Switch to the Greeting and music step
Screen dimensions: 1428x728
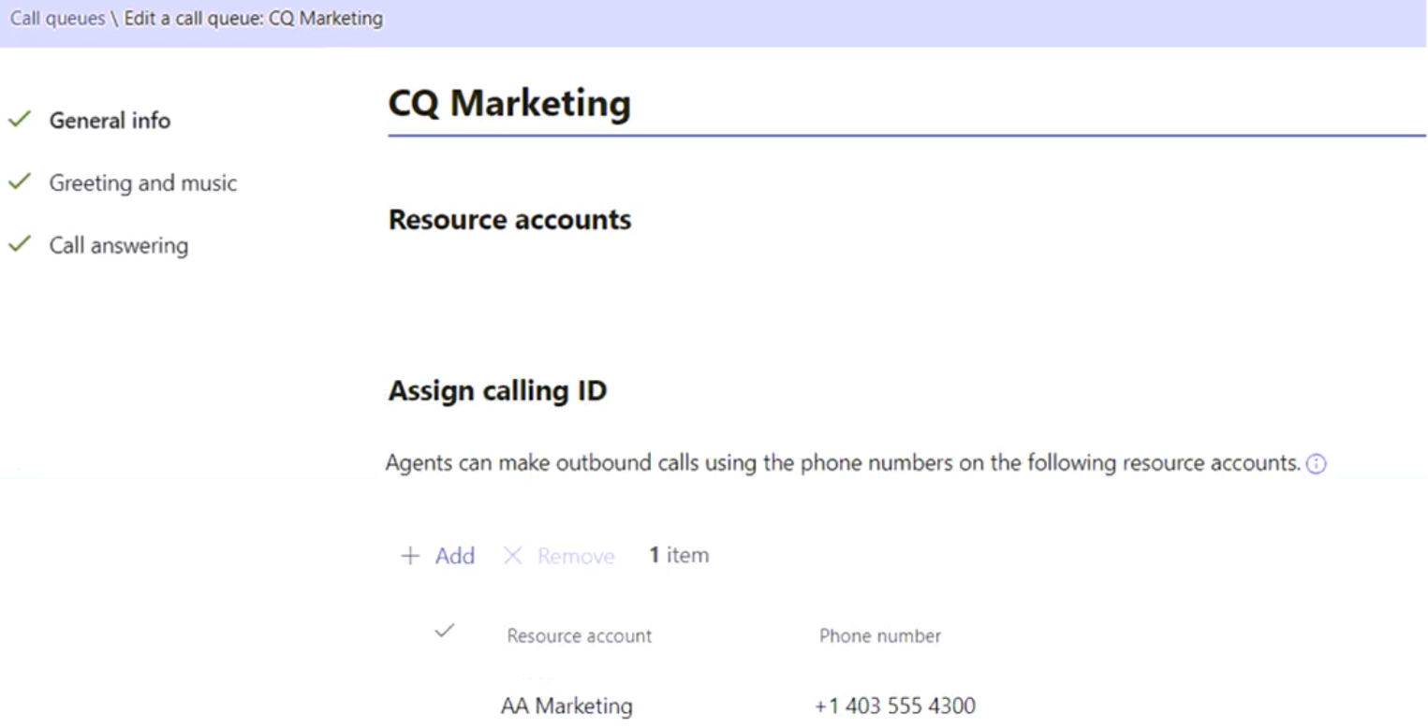tap(142, 183)
